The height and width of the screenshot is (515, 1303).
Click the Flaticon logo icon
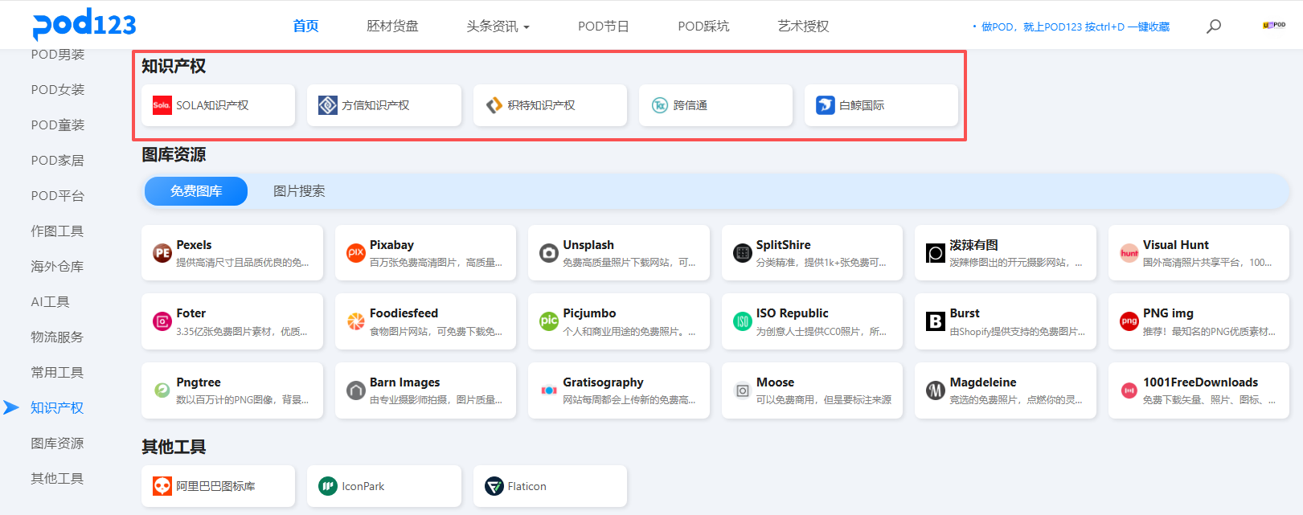tap(494, 486)
